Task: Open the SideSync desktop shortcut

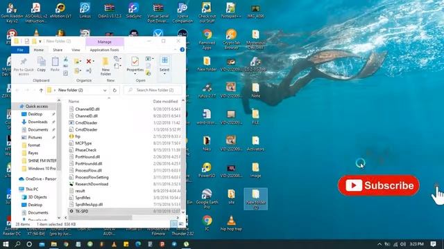Action: [x=134, y=11]
